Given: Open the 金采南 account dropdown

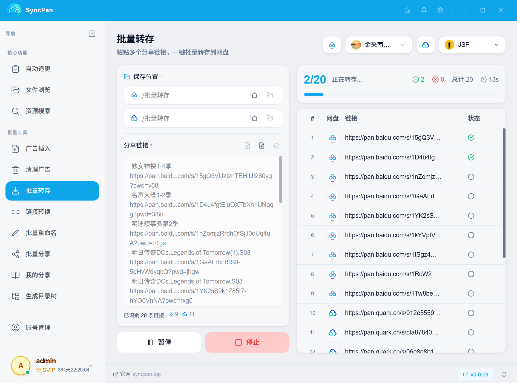Looking at the screenshot, I should [x=379, y=45].
